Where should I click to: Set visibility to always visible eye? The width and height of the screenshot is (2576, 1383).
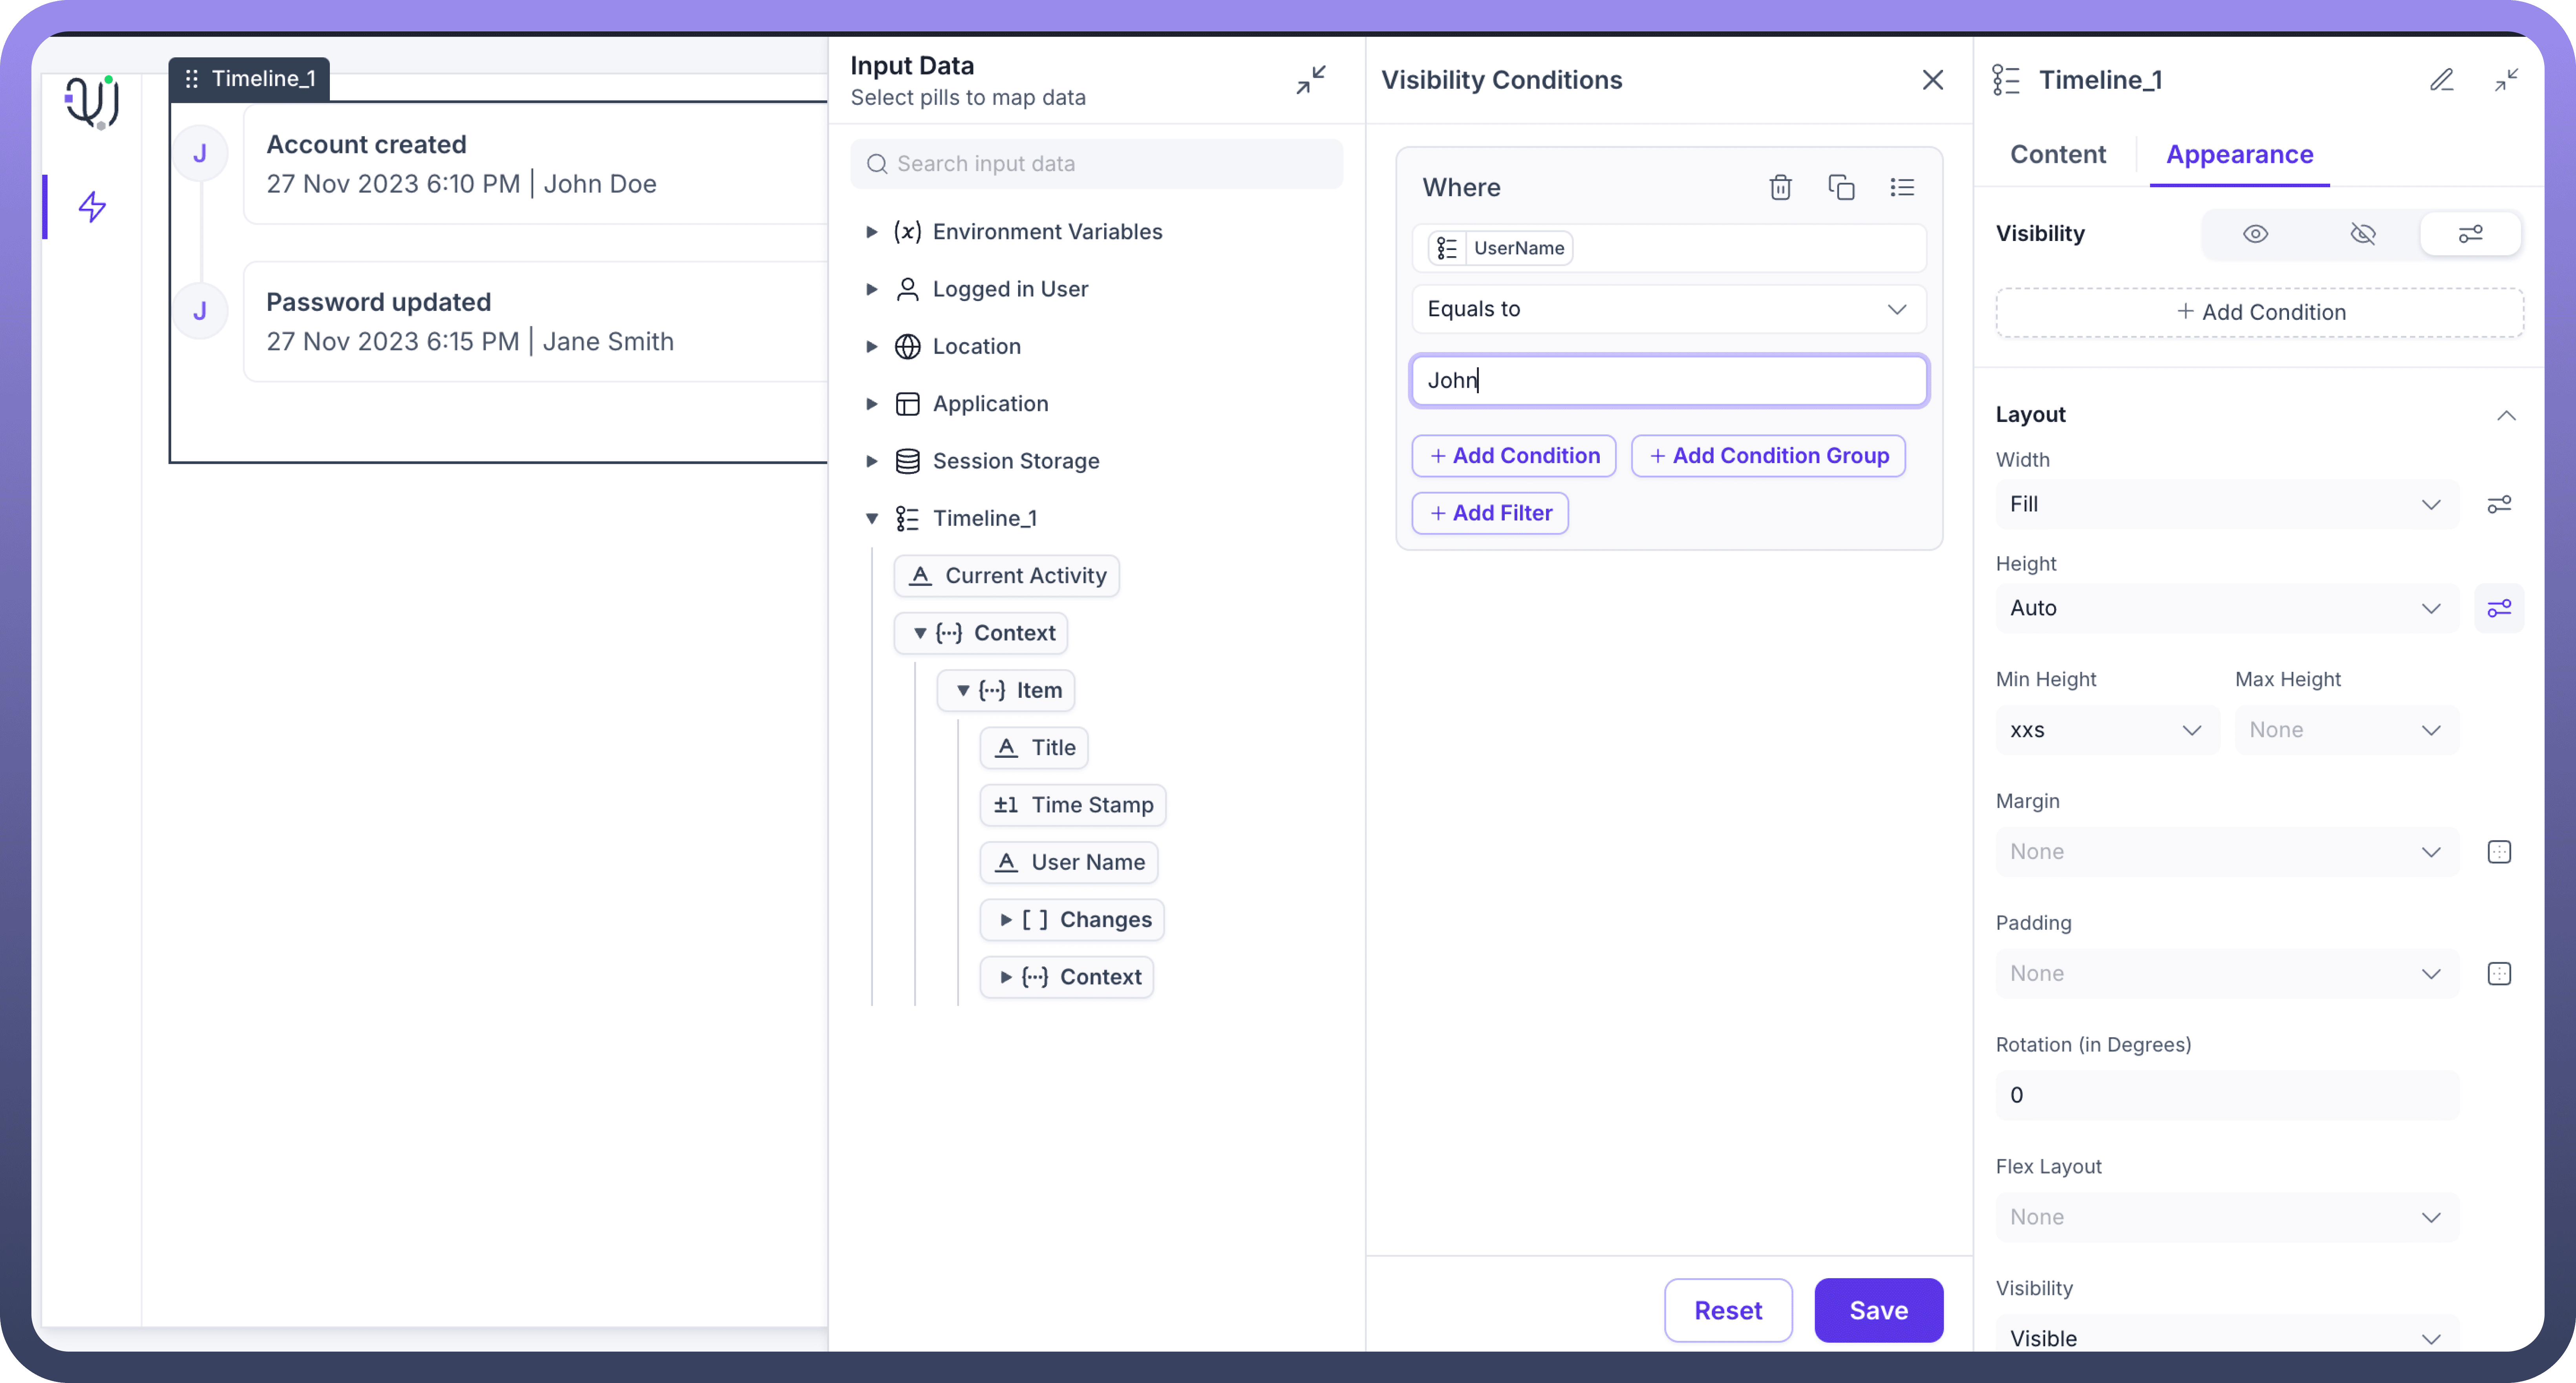pos(2255,234)
